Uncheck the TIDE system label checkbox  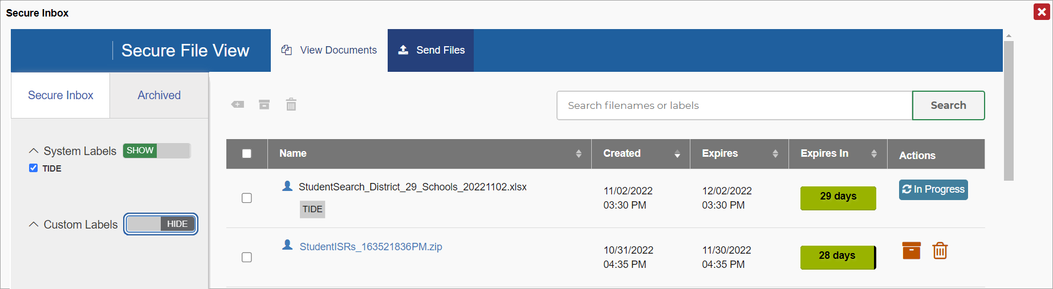tap(33, 168)
